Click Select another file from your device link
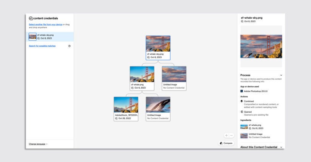Viewport: 311px width, 162px height. [46, 24]
